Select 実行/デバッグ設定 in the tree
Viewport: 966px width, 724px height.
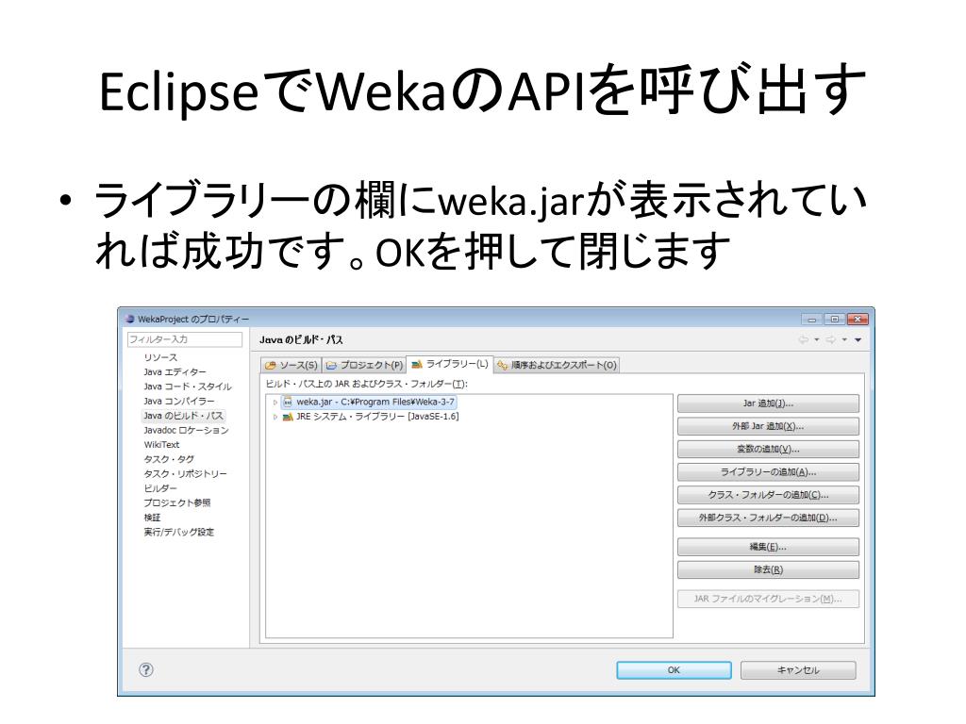pos(179,532)
